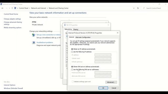Click the Forward navigation arrow
Image resolution: width=168 pixels, height=94 pixels.
(6, 8)
